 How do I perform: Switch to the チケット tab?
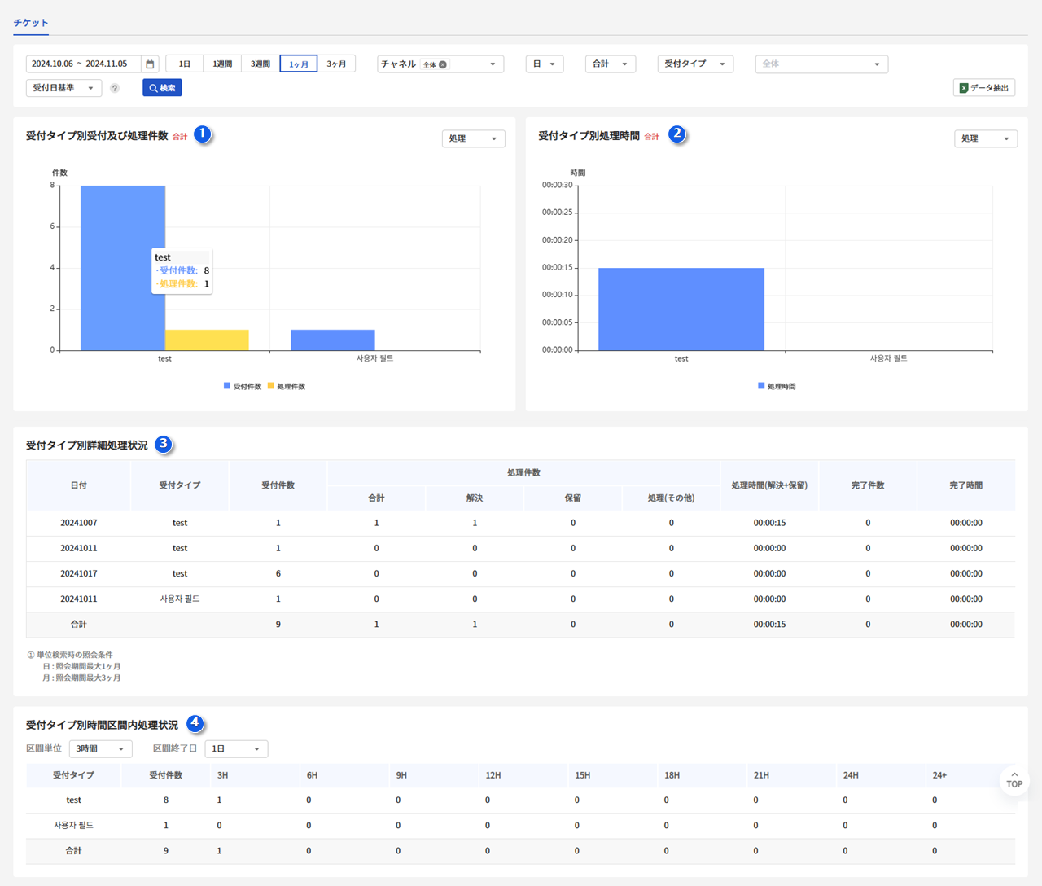click(x=31, y=23)
